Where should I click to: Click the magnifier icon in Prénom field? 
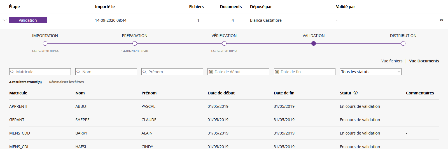144,72
